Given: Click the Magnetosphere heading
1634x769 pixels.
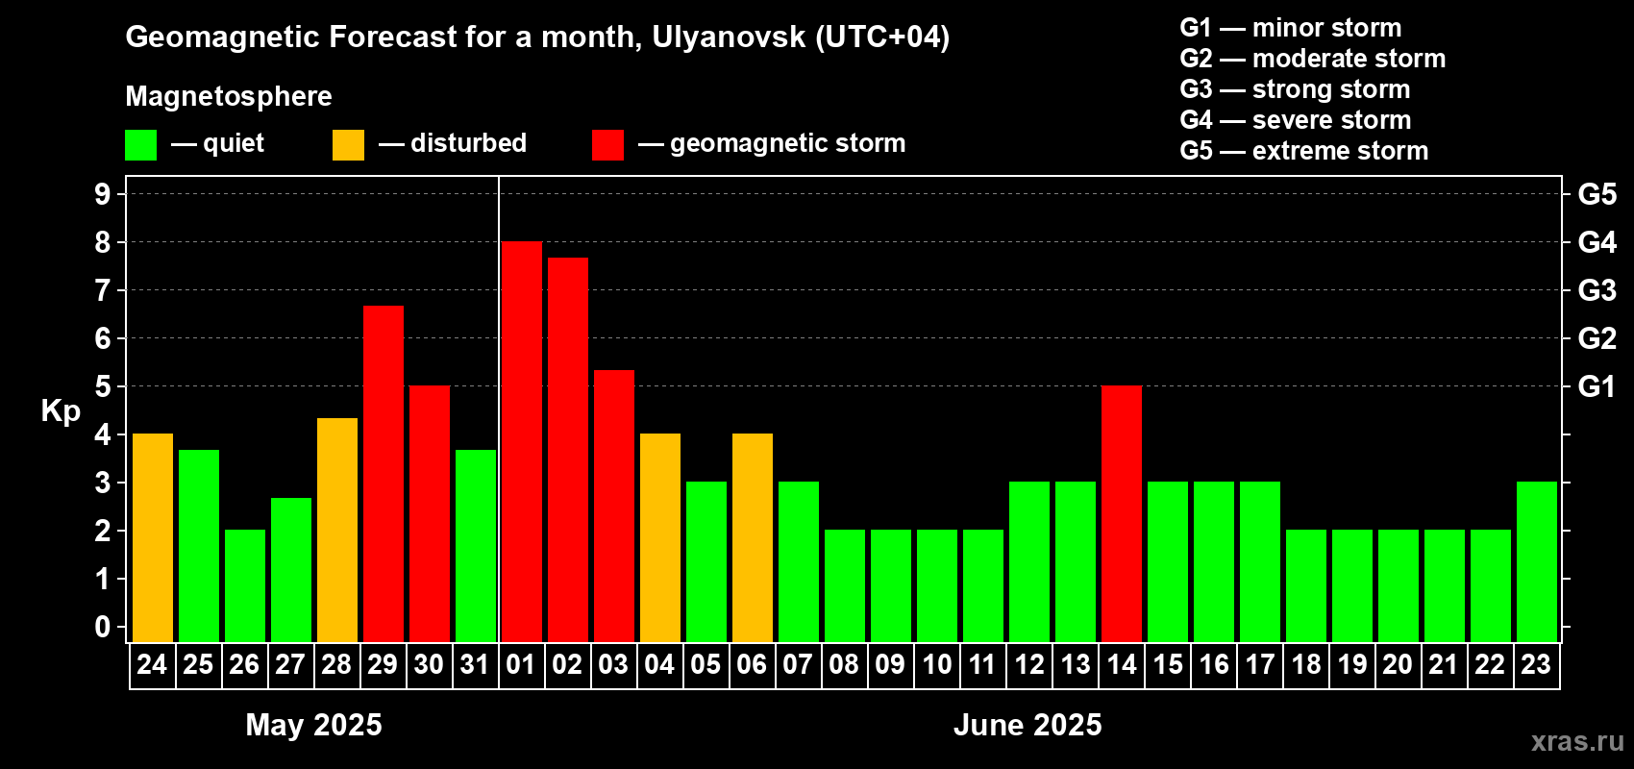Looking at the screenshot, I should pyautogui.click(x=229, y=96).
